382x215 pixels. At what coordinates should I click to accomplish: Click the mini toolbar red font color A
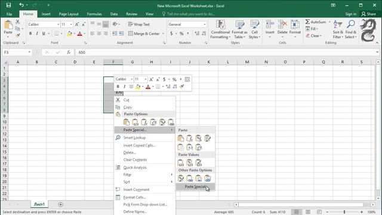pyautogui.click(x=148, y=87)
